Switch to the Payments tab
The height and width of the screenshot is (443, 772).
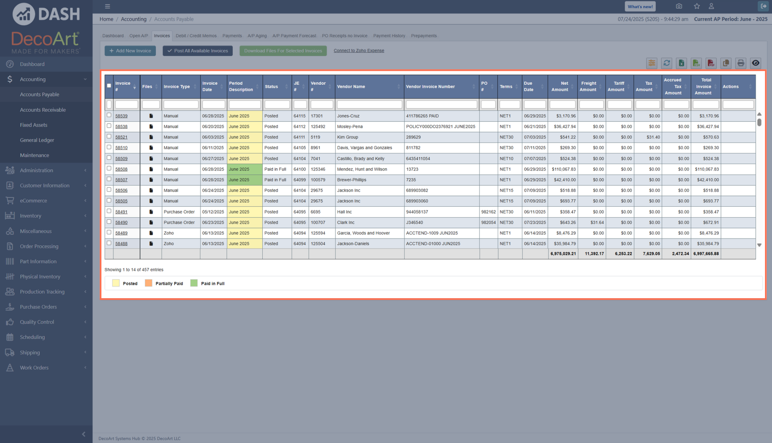(x=232, y=36)
